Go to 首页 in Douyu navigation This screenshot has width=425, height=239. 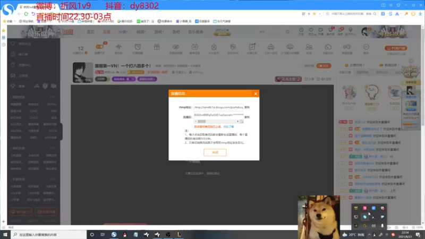[x=90, y=32]
